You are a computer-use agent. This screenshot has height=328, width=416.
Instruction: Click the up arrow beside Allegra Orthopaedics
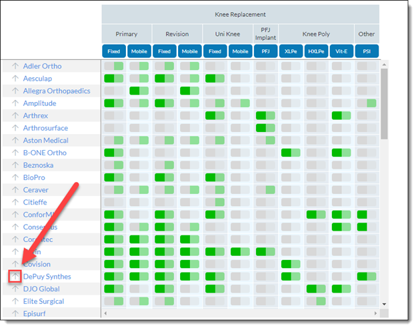[15, 91]
